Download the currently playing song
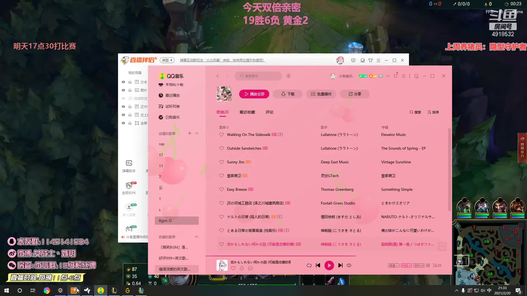Viewport: 527px width, 296px height. tap(242, 268)
